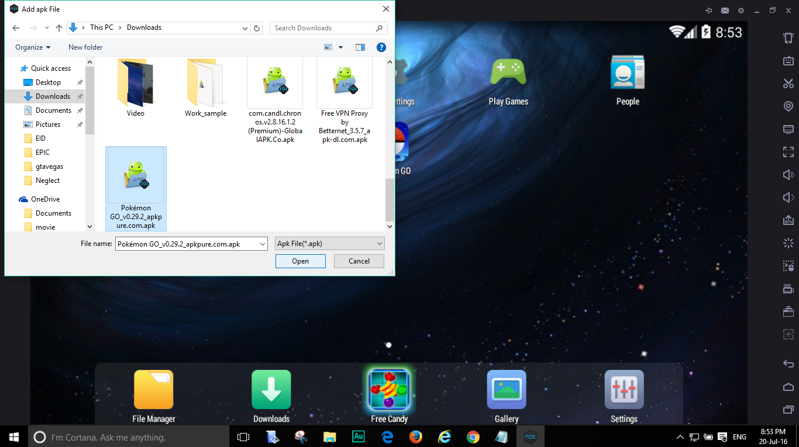
Task: Click the change view icon button
Action: point(328,47)
